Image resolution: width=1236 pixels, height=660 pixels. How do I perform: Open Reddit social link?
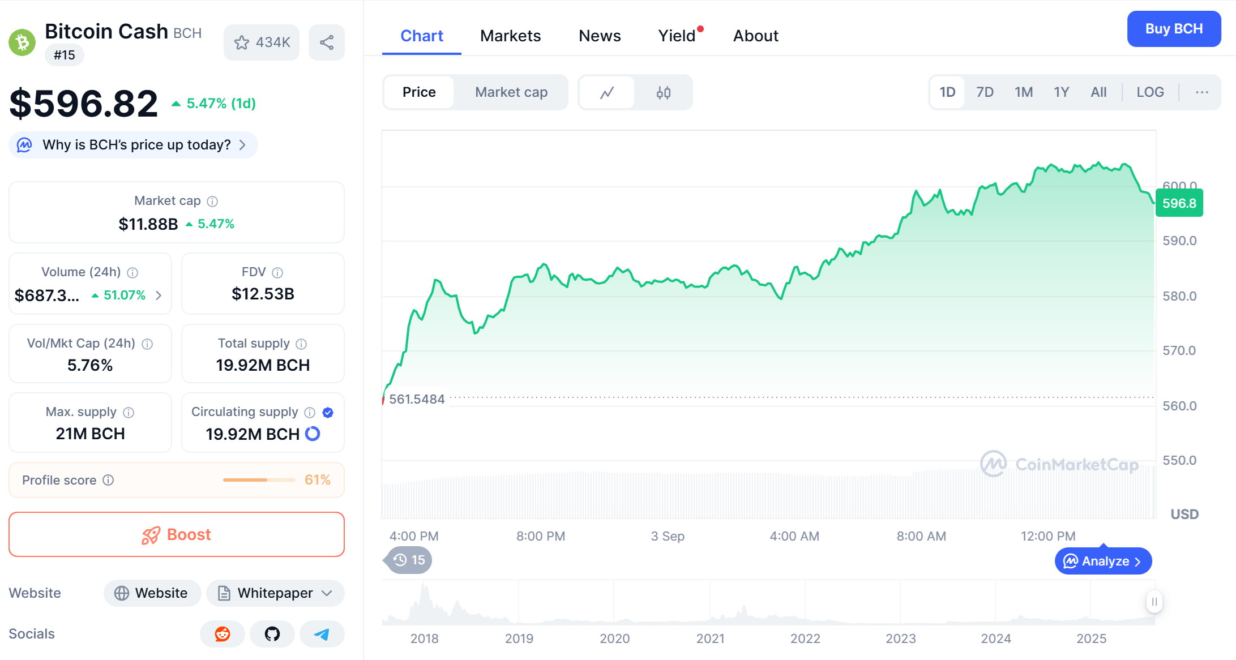(x=223, y=634)
